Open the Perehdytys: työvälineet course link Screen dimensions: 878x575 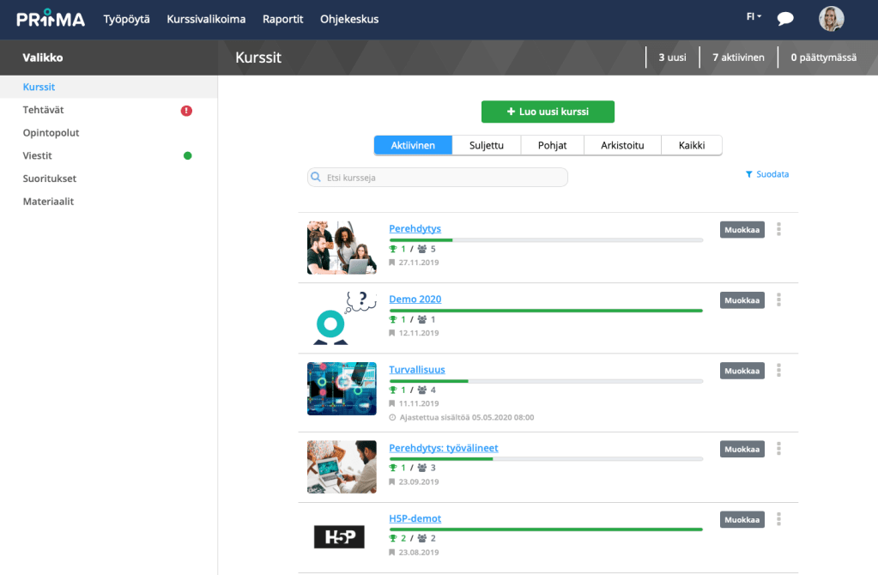click(x=443, y=448)
